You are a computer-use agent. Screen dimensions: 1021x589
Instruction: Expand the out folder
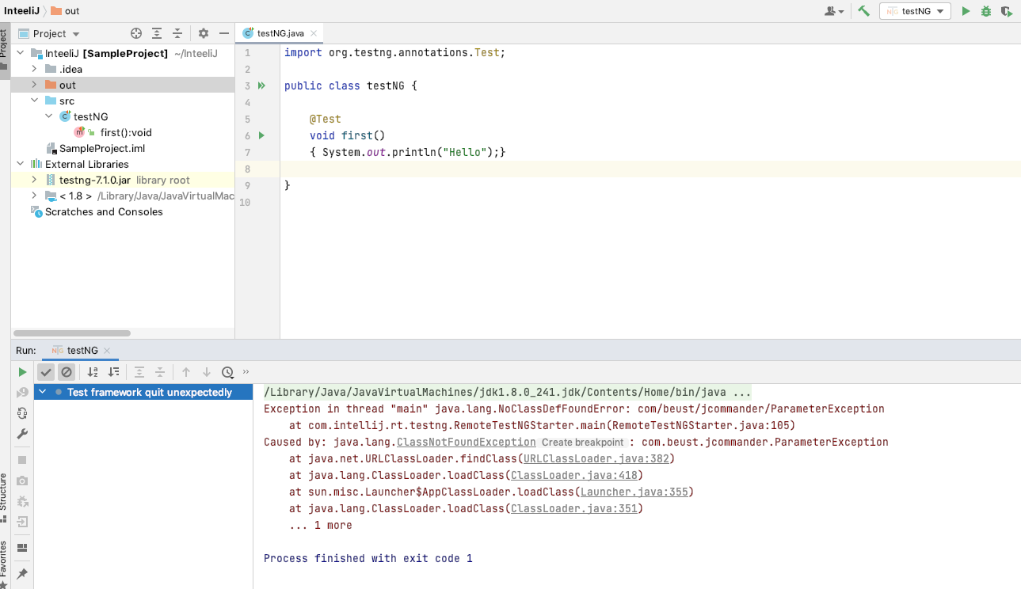click(x=34, y=85)
